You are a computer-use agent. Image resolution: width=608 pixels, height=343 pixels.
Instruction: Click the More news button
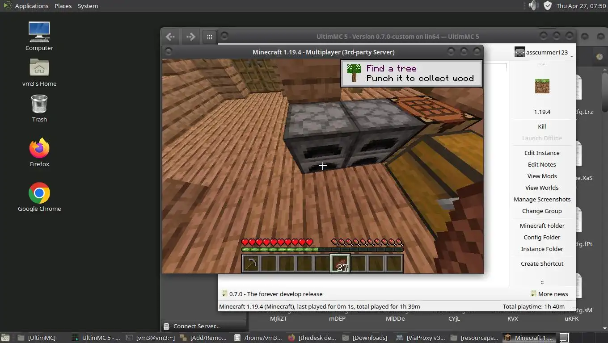(549, 294)
